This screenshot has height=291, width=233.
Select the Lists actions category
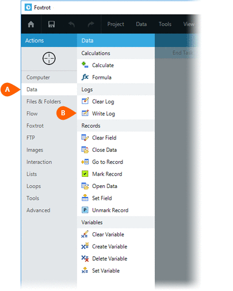[x=49, y=174]
